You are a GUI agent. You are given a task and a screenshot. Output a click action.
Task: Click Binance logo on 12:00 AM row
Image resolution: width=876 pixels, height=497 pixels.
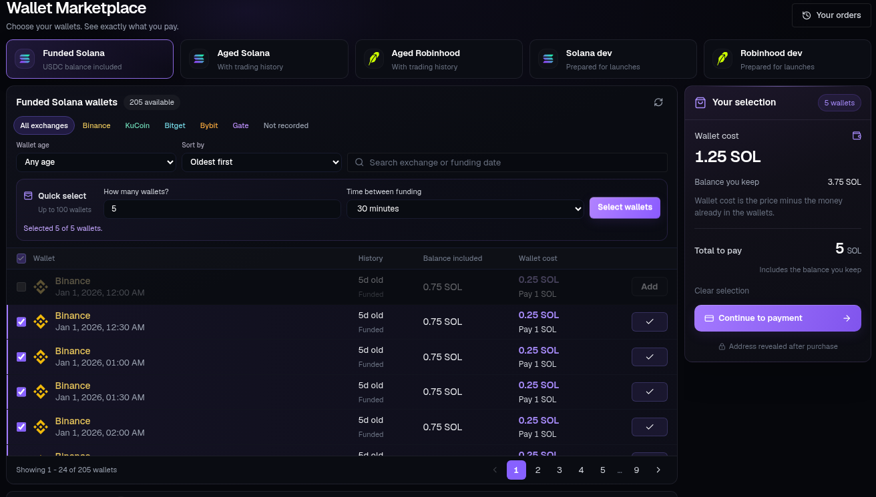click(x=41, y=287)
